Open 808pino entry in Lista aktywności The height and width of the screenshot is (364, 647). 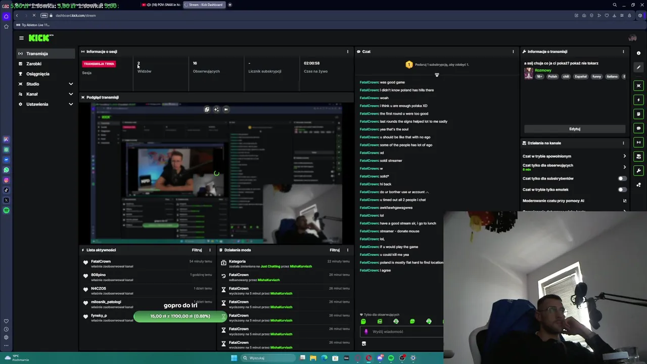pos(147,277)
